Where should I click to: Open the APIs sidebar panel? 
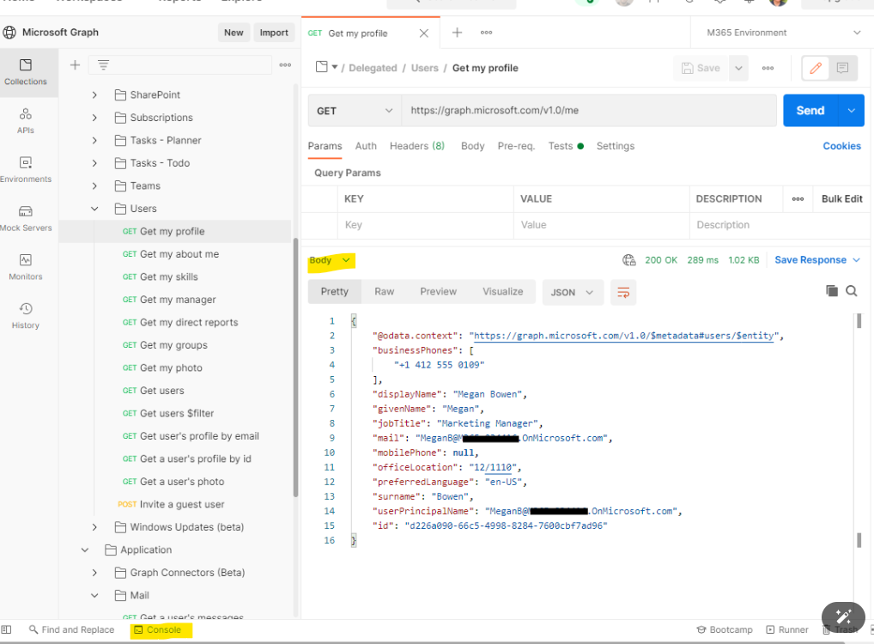pos(26,121)
